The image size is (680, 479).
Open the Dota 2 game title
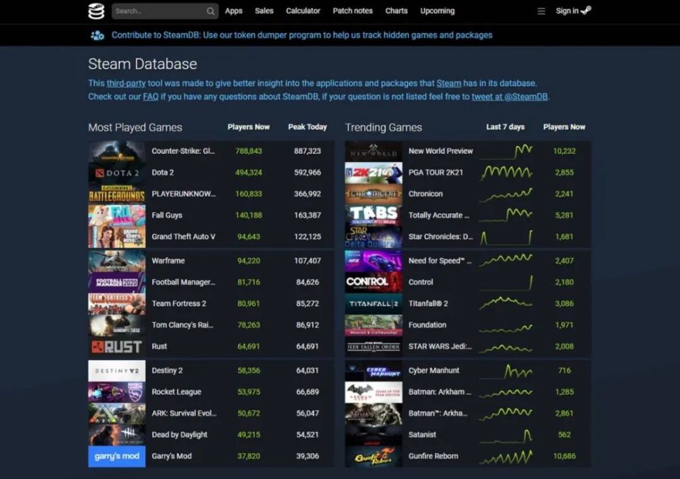163,172
